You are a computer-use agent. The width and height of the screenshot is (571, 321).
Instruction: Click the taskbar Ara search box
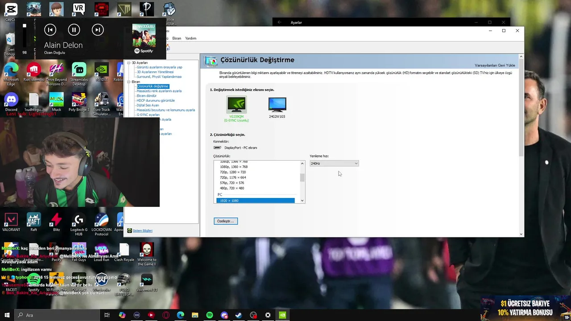pyautogui.click(x=57, y=315)
